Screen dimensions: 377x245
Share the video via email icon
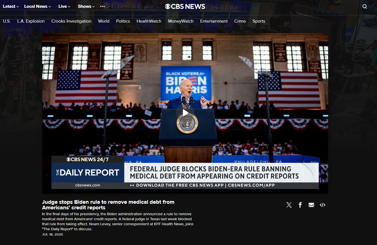(311, 205)
